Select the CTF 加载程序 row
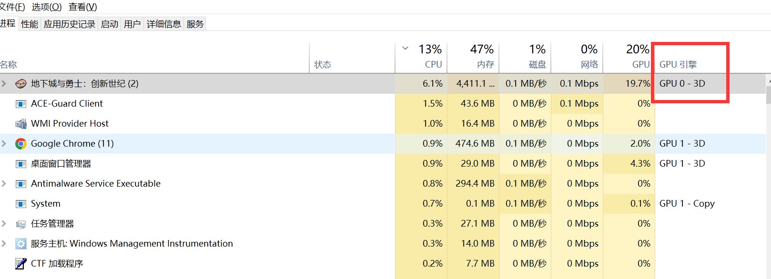 [383, 264]
